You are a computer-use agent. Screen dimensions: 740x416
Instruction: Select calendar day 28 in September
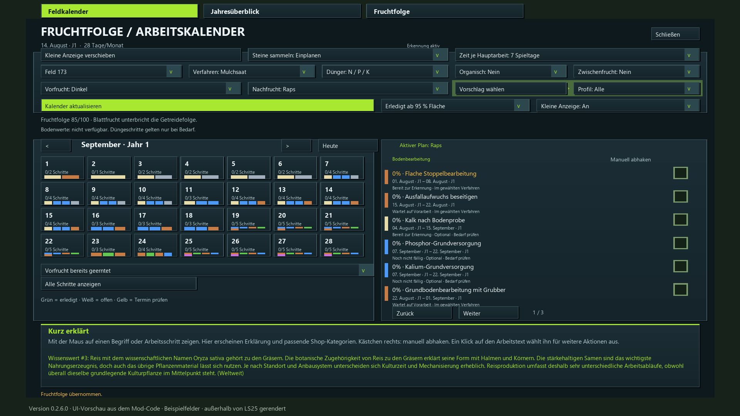pos(342,245)
